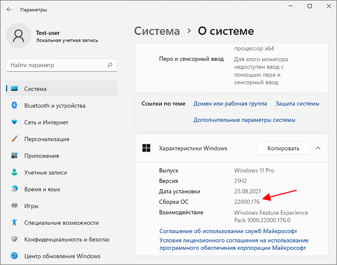The image size is (337, 265).
Task: Click the Центр обновления Windows sync icon
Action: coord(14,255)
